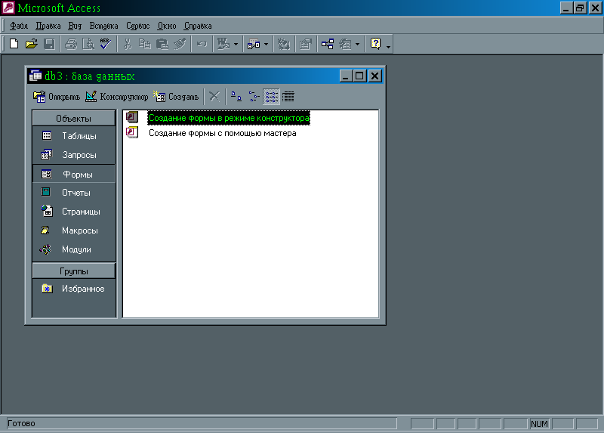Open the Вставка menu
The height and width of the screenshot is (433, 604).
click(103, 26)
